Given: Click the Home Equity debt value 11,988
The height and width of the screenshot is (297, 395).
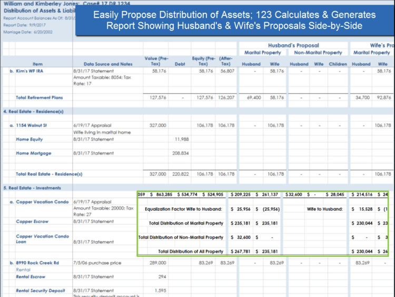Looking at the screenshot, I should [181, 139].
